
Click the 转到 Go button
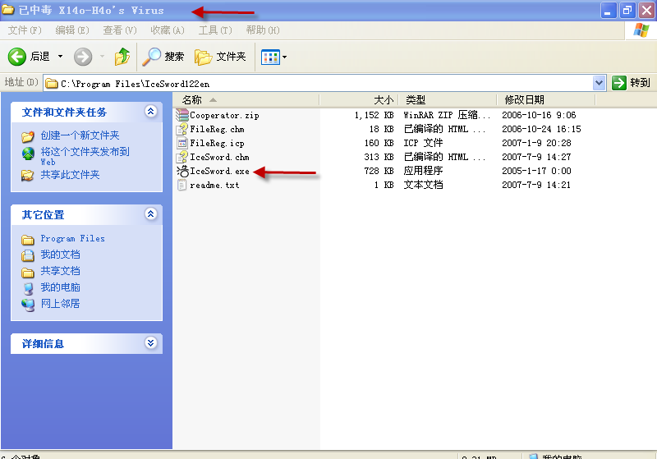[631, 83]
